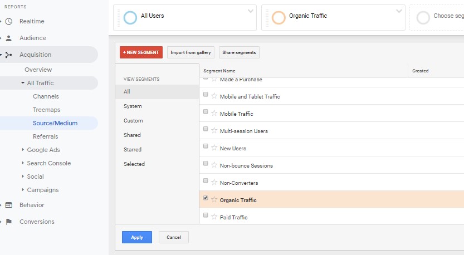Screen dimensions: 464x255
Task: Cancel the segment selection
Action: pyautogui.click(x=174, y=237)
